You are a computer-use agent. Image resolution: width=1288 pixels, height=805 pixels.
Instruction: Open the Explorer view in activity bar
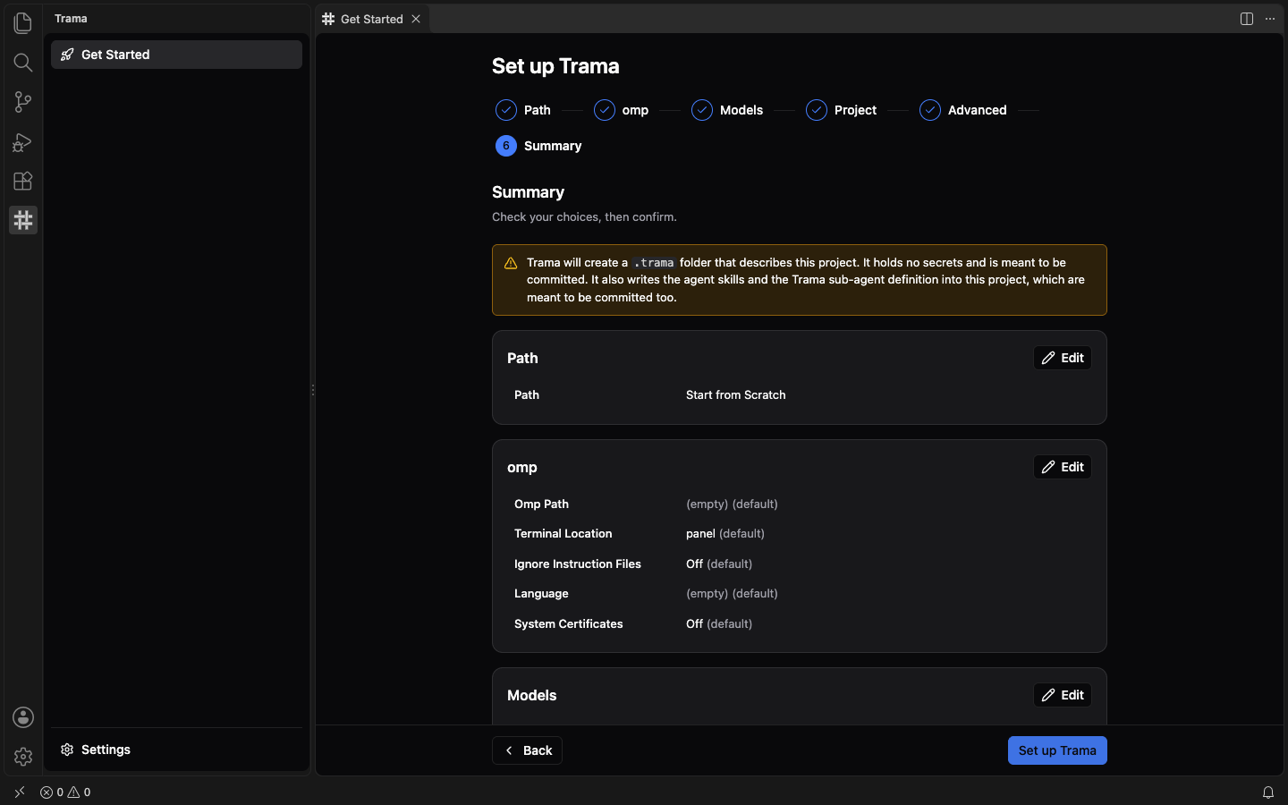click(23, 23)
